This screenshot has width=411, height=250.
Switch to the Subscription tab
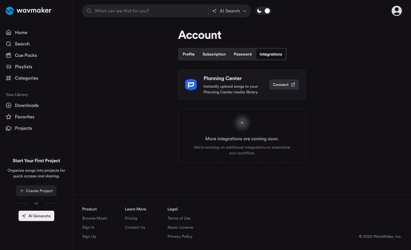pos(214,54)
